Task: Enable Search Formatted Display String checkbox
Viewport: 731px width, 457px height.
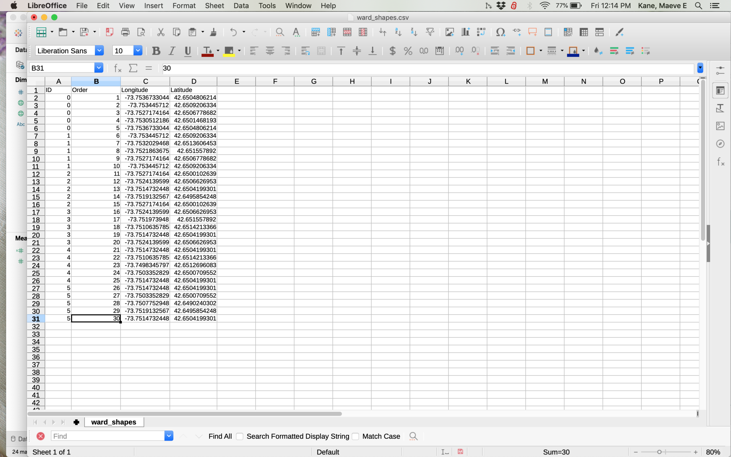Action: (x=240, y=436)
